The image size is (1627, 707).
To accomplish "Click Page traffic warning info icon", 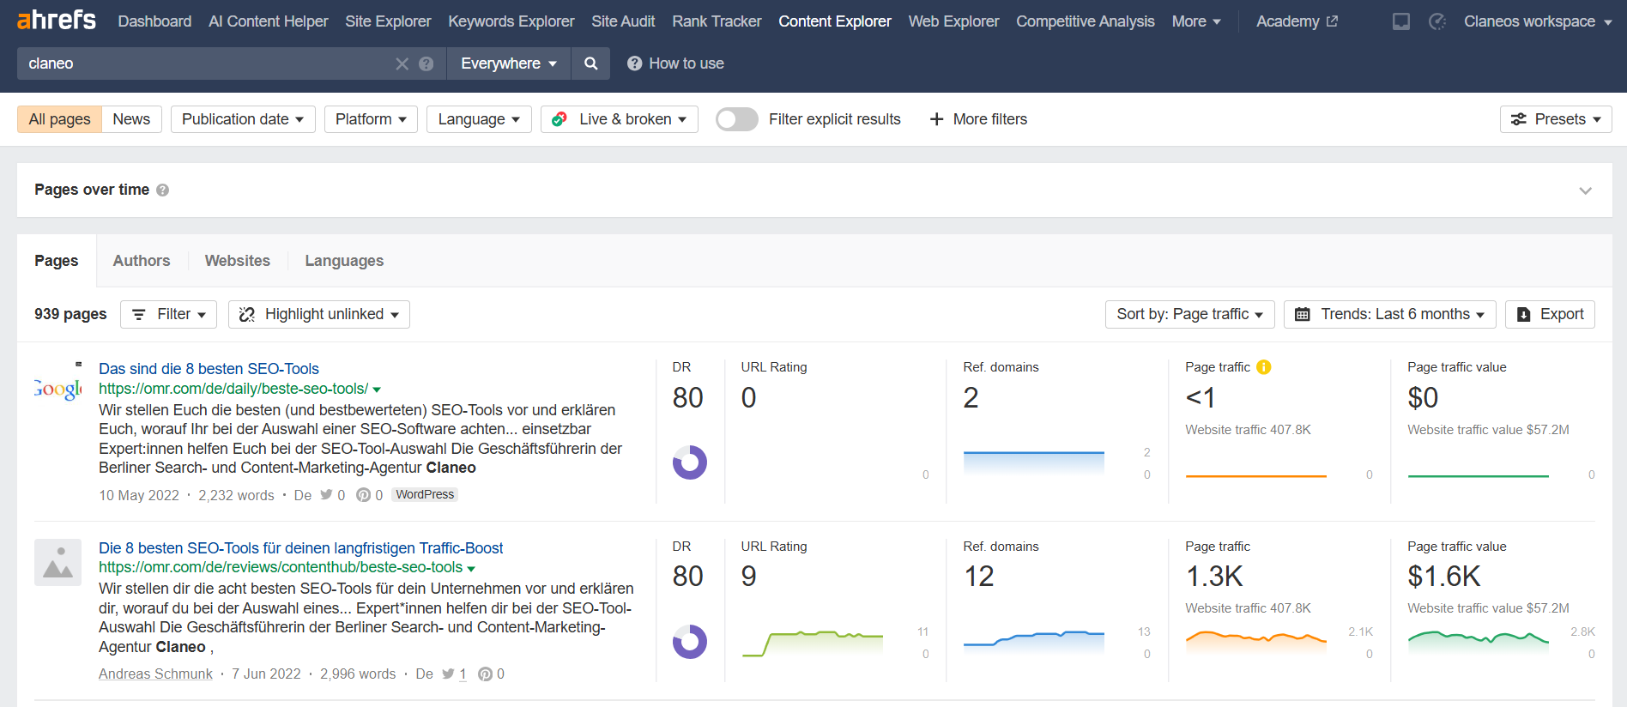I will (x=1263, y=367).
